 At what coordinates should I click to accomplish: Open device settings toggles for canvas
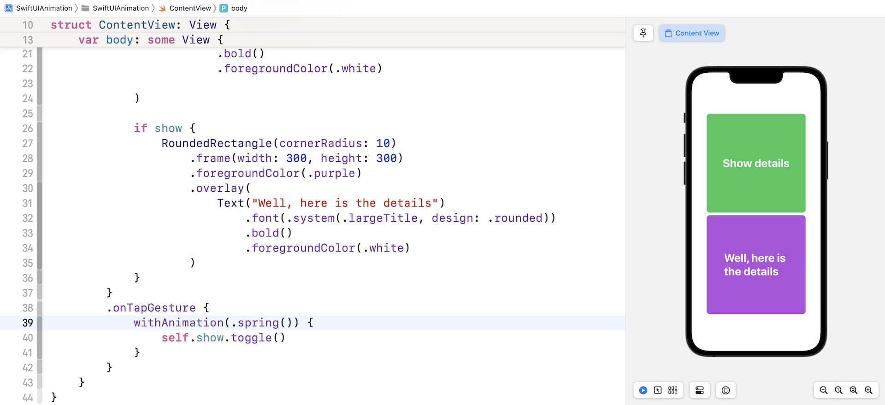[699, 390]
